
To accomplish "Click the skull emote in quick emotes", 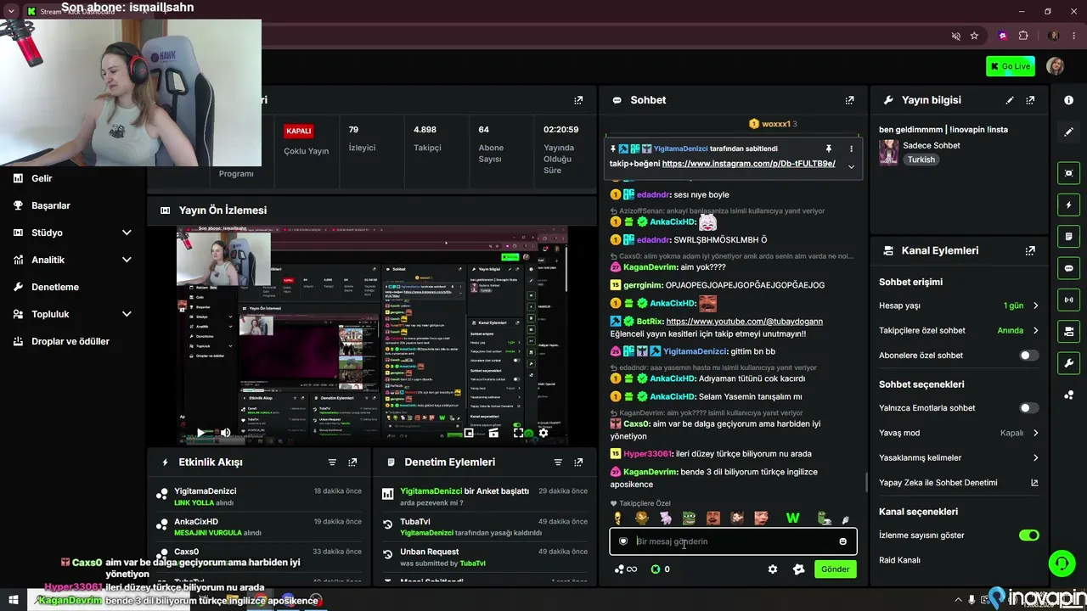I will (x=617, y=519).
